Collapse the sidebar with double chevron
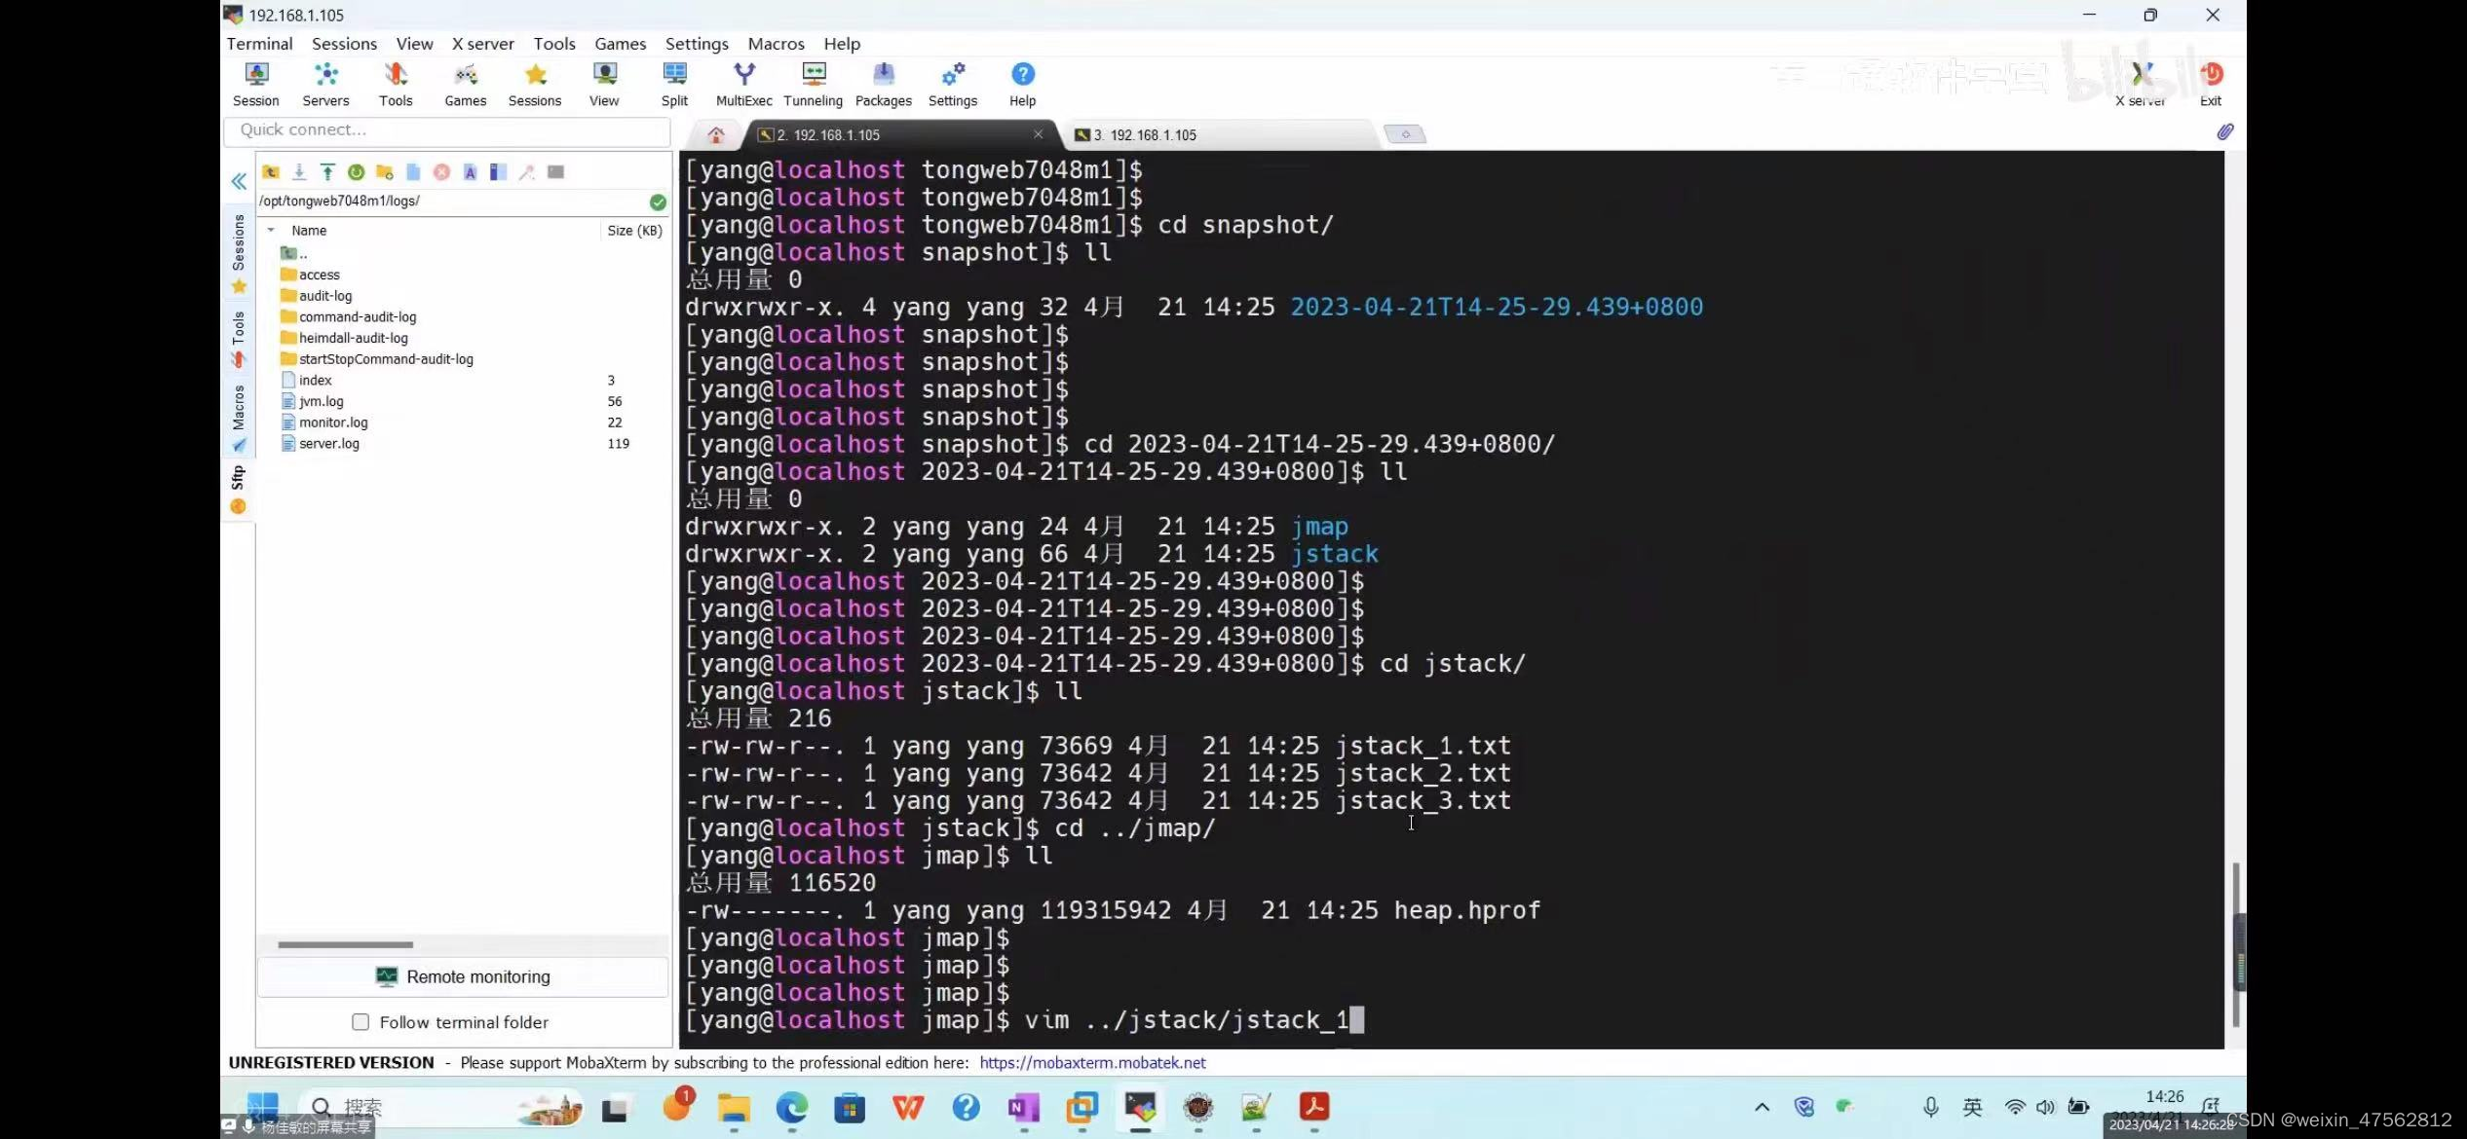 pos(239,182)
